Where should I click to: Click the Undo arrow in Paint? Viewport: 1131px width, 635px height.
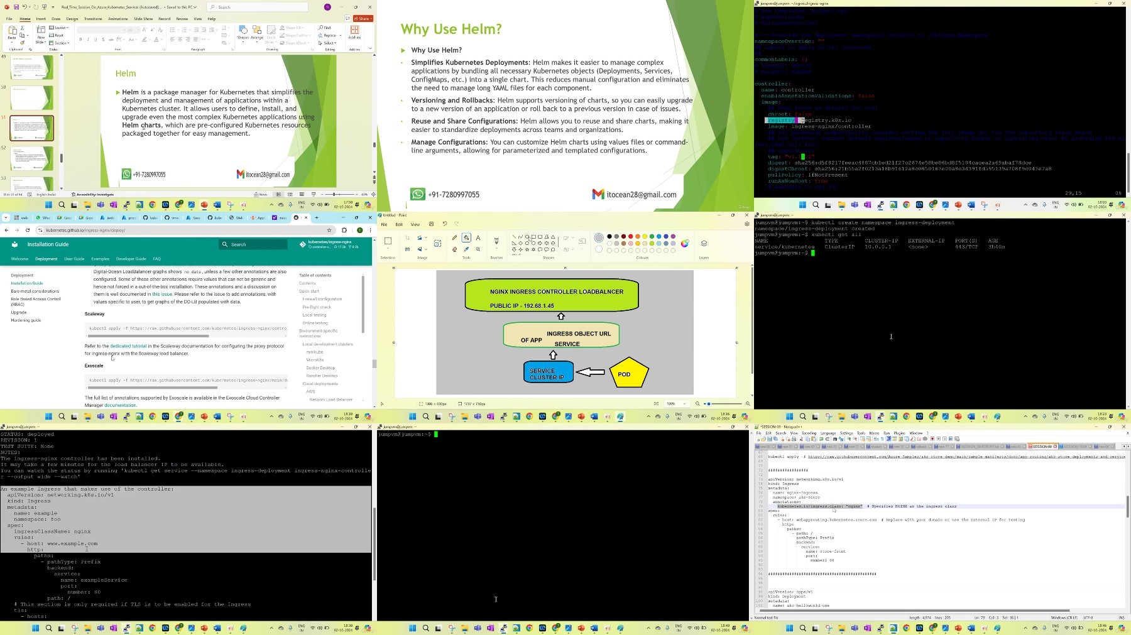tap(445, 224)
